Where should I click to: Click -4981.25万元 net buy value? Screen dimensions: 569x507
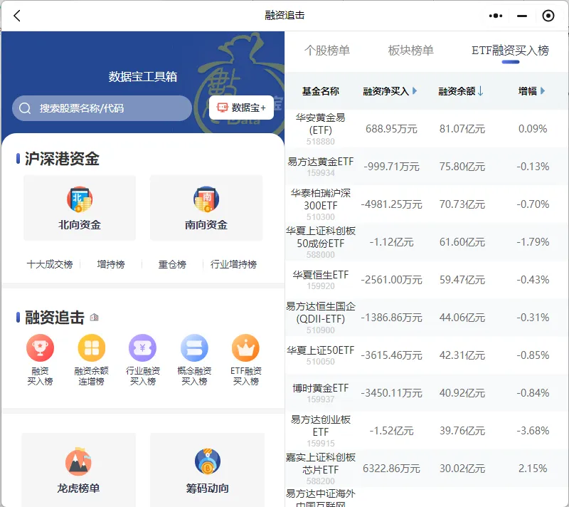point(391,204)
